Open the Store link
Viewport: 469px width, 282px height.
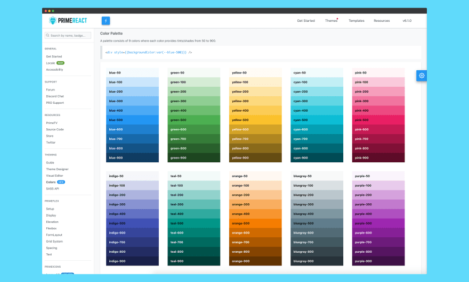pyautogui.click(x=50, y=136)
